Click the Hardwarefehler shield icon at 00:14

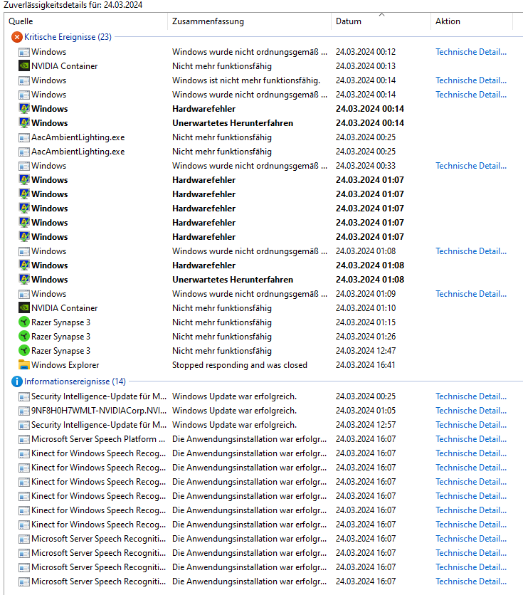(x=24, y=108)
